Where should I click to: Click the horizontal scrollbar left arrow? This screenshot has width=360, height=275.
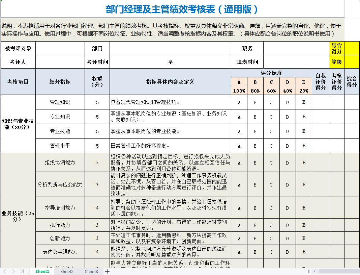(x=314, y=271)
